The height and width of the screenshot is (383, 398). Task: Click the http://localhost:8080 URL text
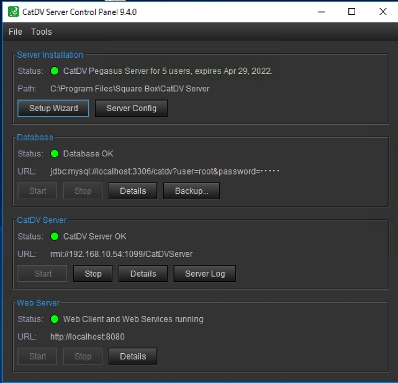point(88,337)
